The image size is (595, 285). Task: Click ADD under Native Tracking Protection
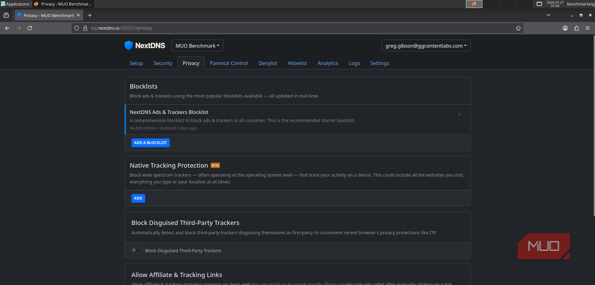coord(138,198)
